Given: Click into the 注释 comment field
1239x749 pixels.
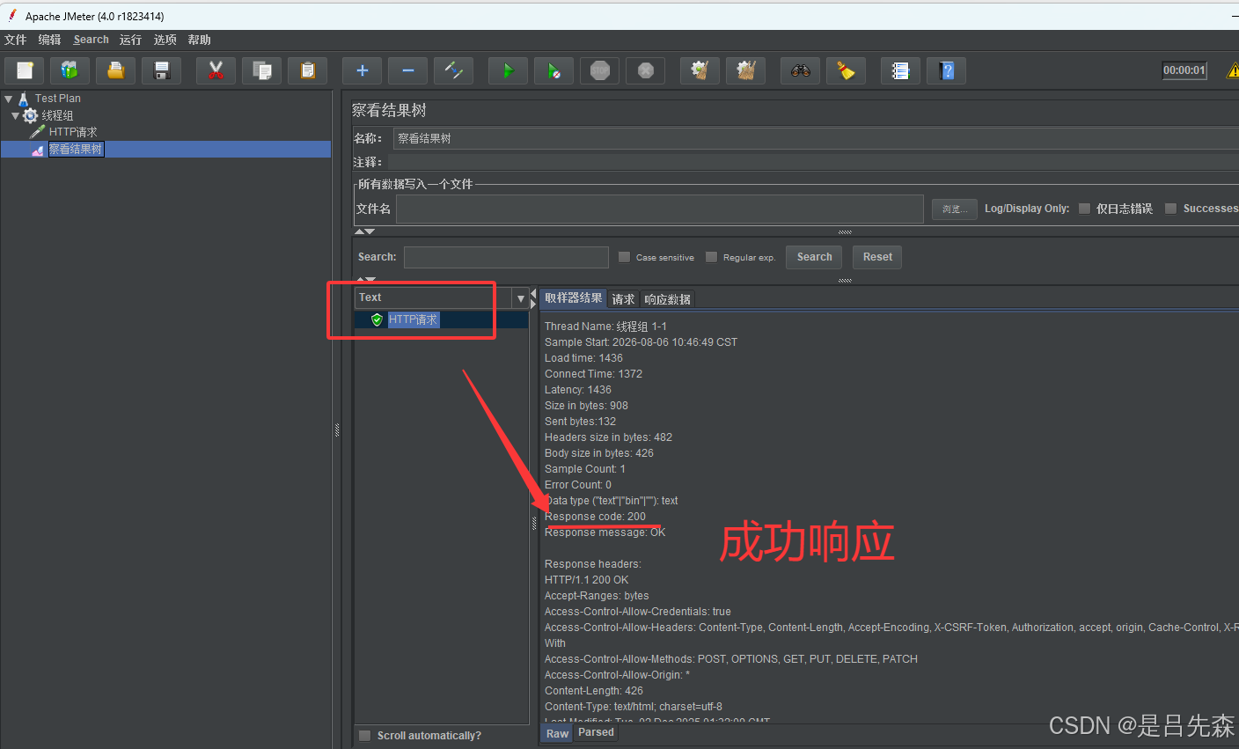Looking at the screenshot, I should pyautogui.click(x=813, y=162).
